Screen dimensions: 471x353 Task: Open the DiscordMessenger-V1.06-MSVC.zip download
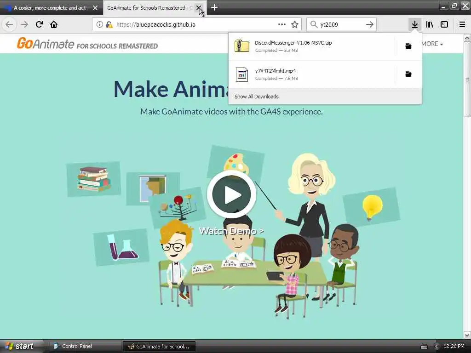pos(312,46)
